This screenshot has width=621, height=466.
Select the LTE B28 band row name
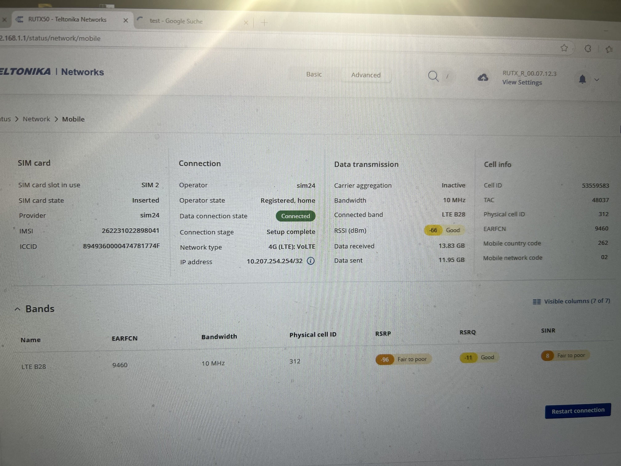(x=34, y=367)
